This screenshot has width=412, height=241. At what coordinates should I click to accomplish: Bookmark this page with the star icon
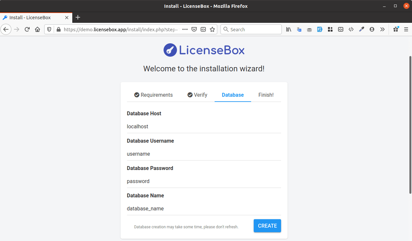coord(212,29)
